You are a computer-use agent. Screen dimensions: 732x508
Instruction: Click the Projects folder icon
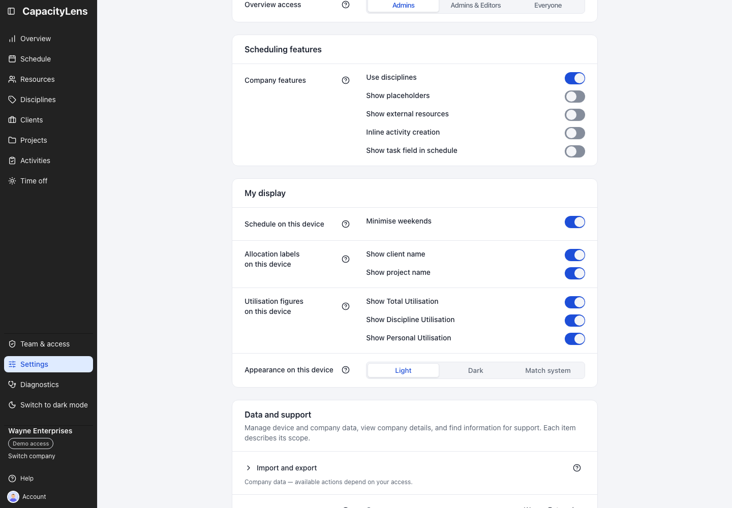coord(12,140)
